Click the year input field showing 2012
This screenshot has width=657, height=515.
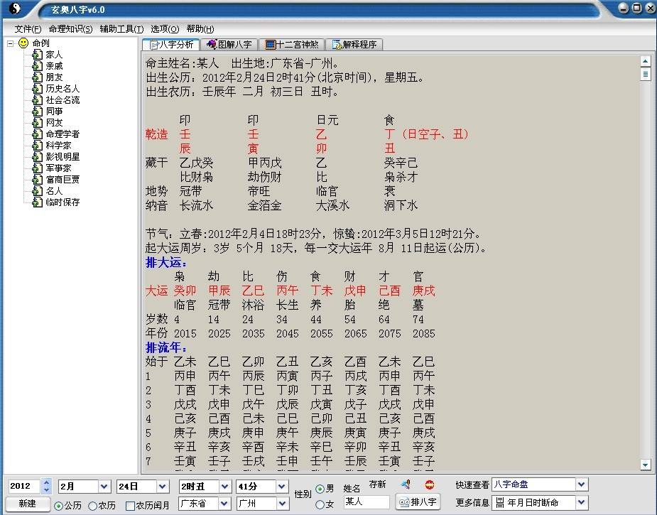click(x=24, y=486)
